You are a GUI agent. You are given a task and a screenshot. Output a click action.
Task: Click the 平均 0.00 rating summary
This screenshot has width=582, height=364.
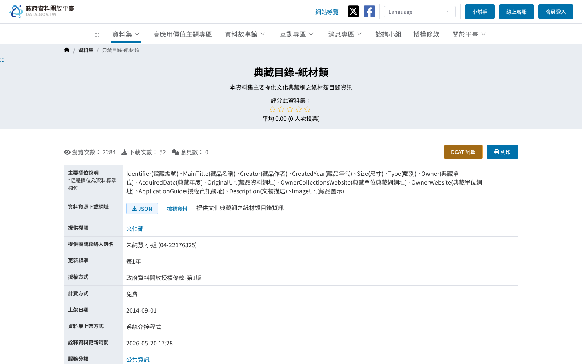pyautogui.click(x=291, y=119)
